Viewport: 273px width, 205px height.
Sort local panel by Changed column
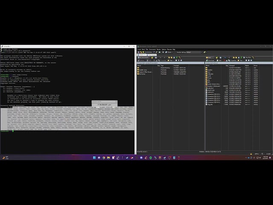pyautogui.click(x=181, y=65)
